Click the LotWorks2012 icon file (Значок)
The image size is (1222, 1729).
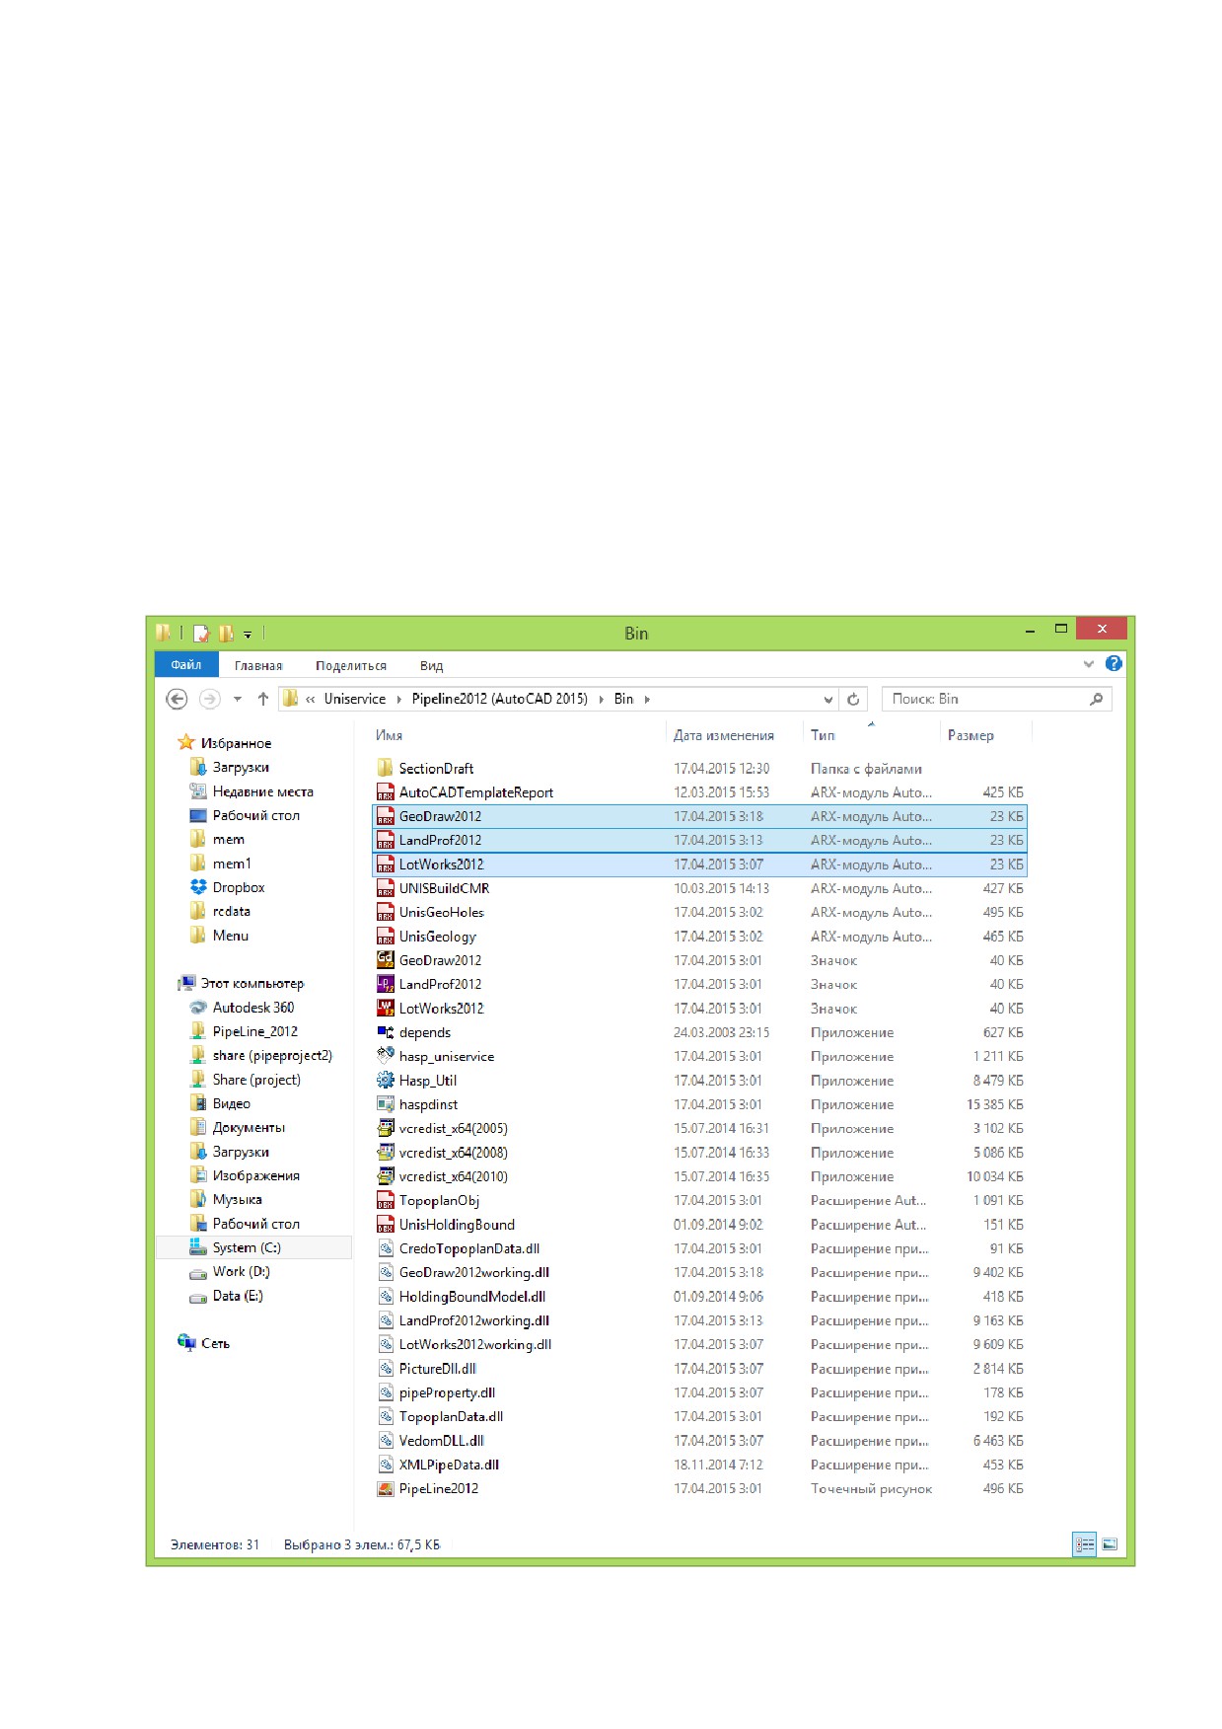click(x=386, y=1008)
